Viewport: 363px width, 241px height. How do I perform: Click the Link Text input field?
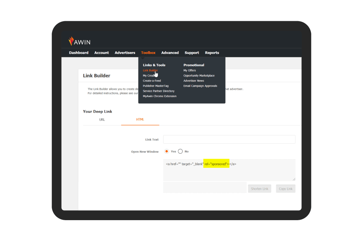tap(229, 140)
